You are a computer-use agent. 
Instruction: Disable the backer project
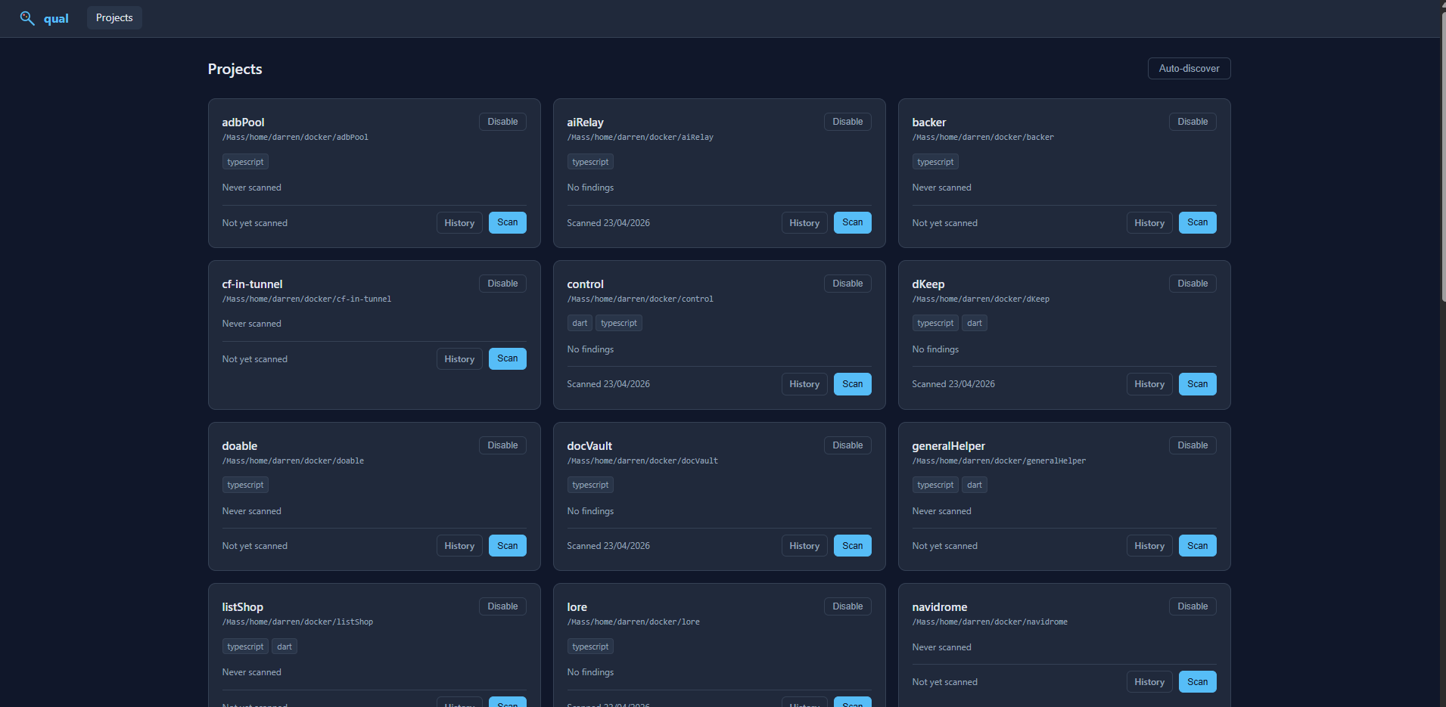tap(1192, 121)
